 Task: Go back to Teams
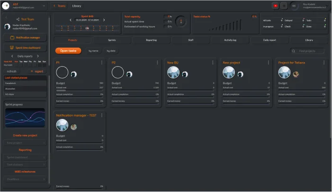[59, 6]
